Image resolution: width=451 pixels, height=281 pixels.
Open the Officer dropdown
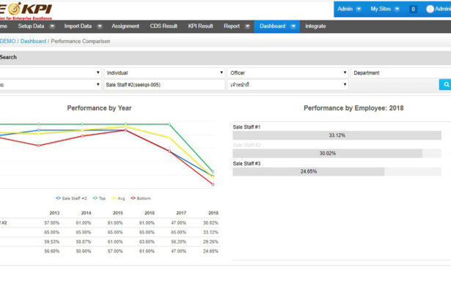(288, 73)
